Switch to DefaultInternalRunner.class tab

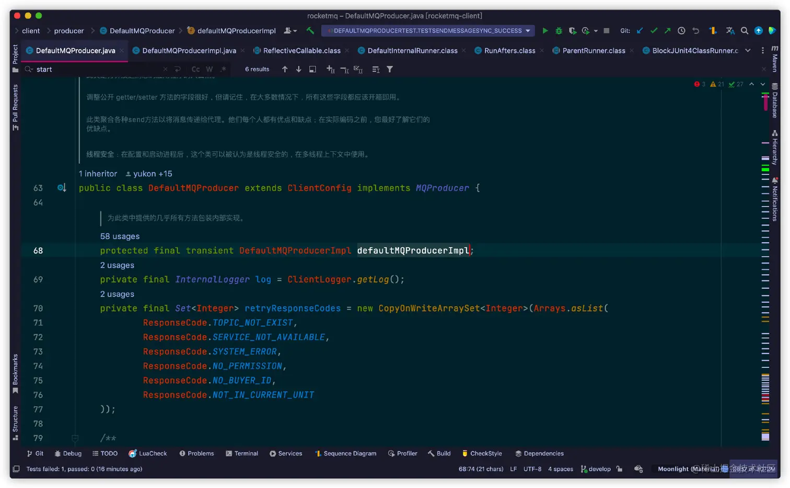[x=412, y=51]
